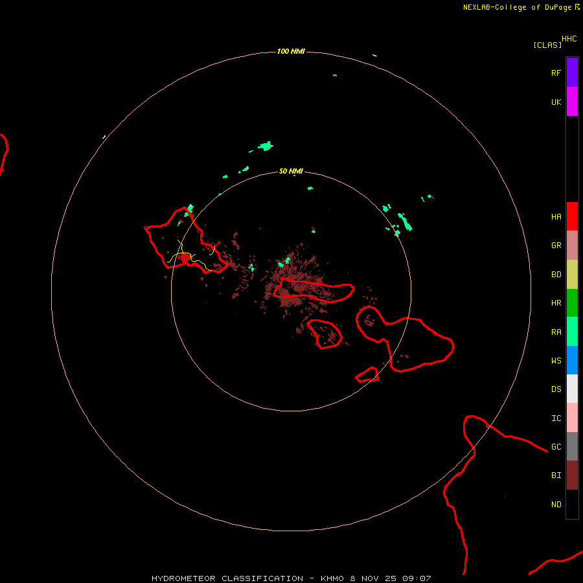Click the HA legend label
Screen dimensions: 583x583
[x=556, y=217]
